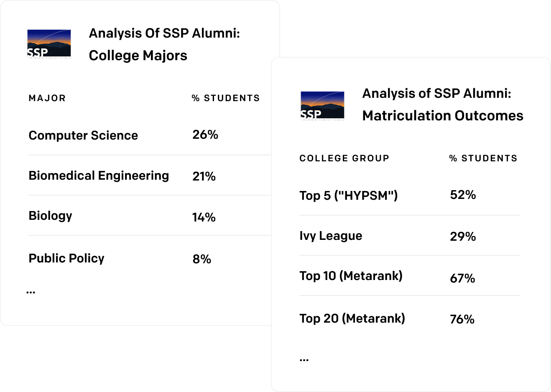
Task: Select the MAJOR column header
Action: pyautogui.click(x=47, y=98)
